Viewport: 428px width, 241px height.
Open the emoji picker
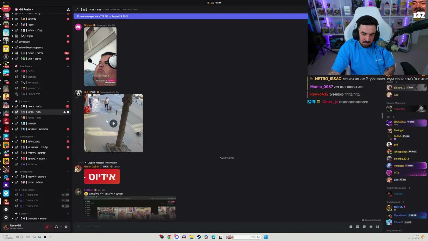point(371,227)
